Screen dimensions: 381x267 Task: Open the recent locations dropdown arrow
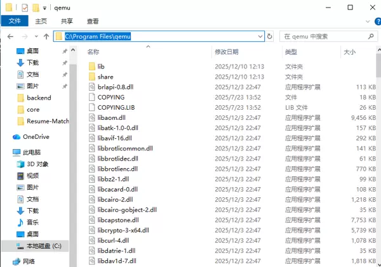[36, 37]
